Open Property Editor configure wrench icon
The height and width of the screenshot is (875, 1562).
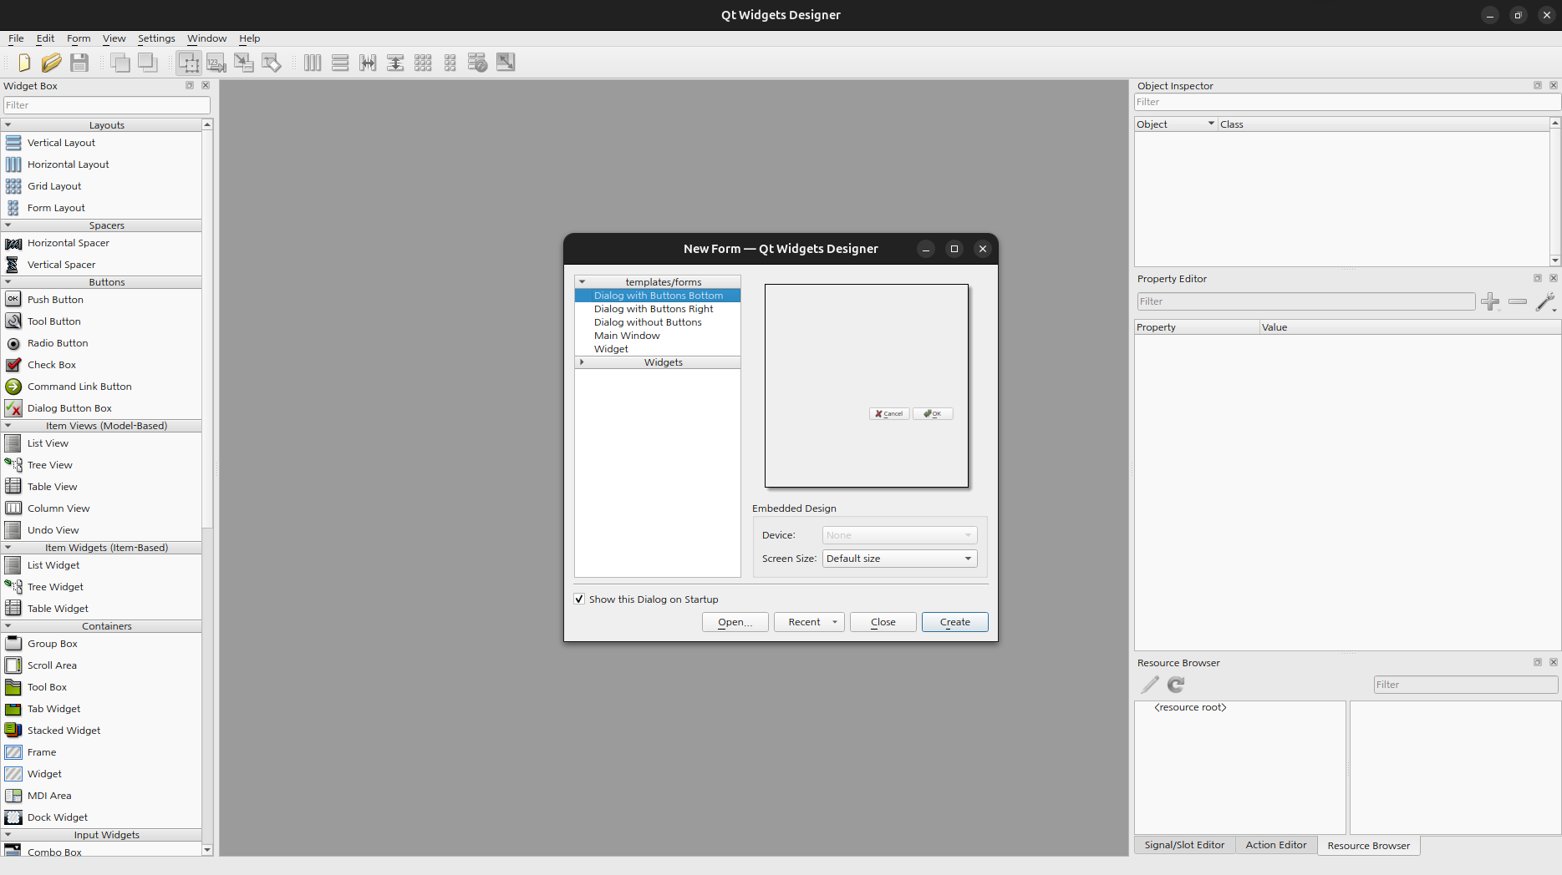pyautogui.click(x=1545, y=301)
